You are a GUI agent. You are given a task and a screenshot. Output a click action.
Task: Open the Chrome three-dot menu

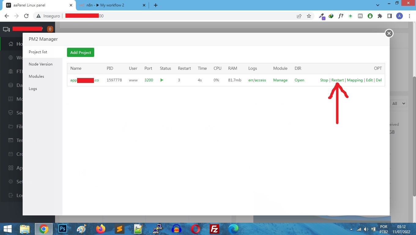point(409,16)
